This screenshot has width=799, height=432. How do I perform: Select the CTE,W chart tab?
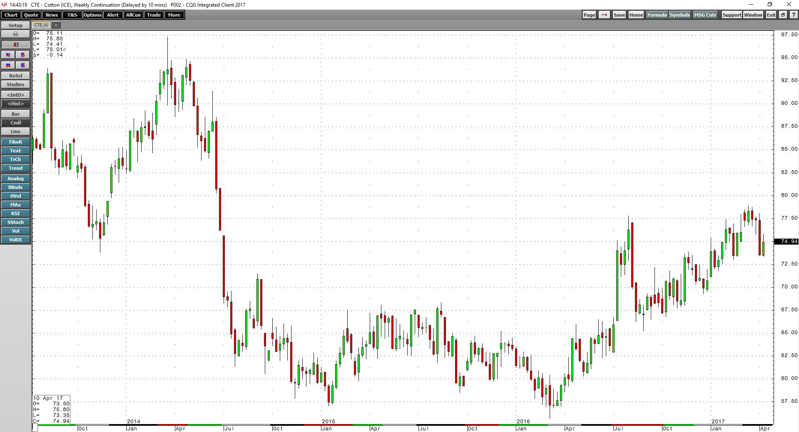pos(40,25)
